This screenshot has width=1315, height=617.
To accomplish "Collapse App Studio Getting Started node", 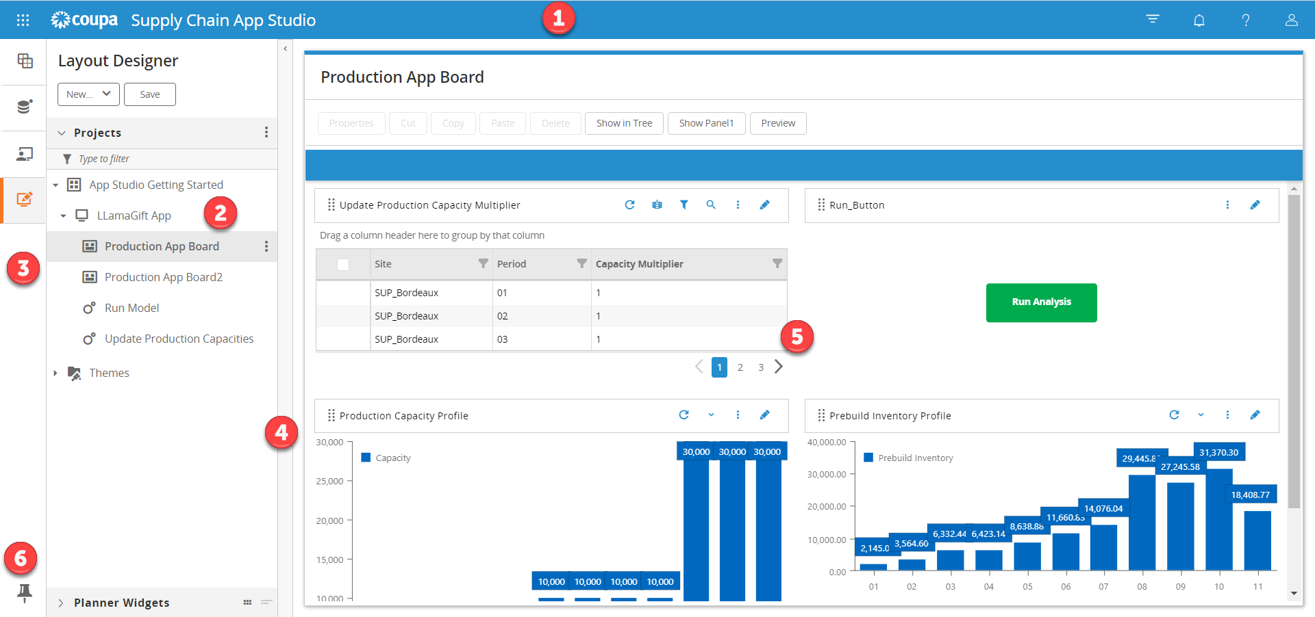I will pos(55,185).
